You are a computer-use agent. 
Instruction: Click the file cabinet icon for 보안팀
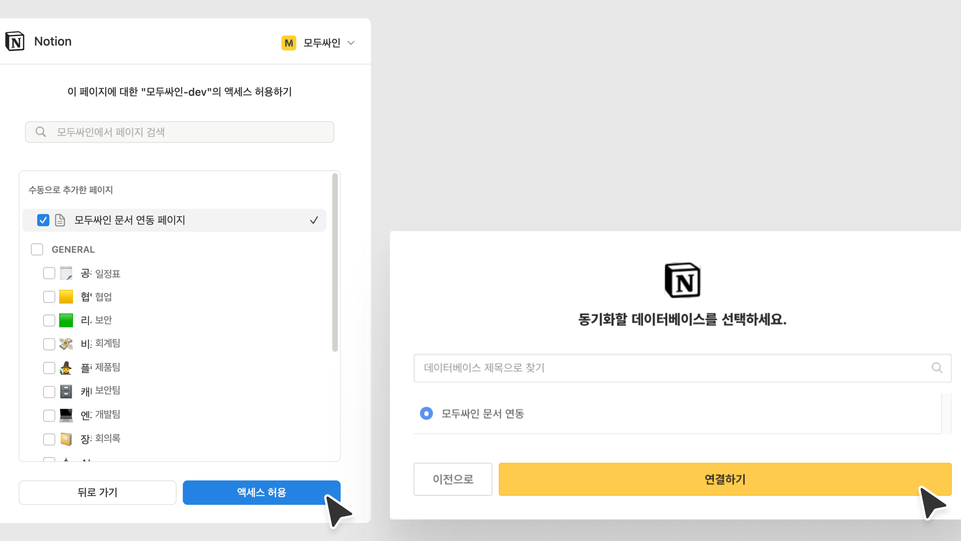[x=66, y=391]
